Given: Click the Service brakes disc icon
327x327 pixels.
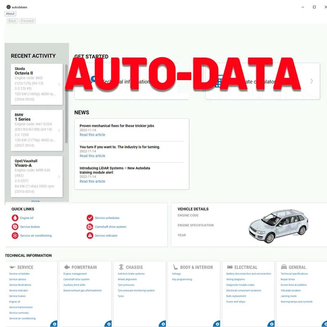Looking at the screenshot, I should point(15,227).
